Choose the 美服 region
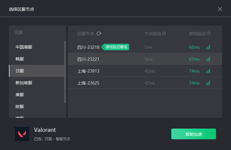 click(36, 95)
